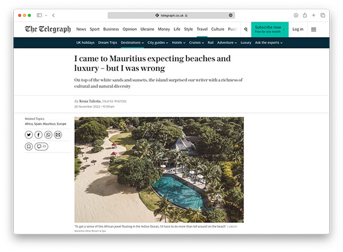The height and width of the screenshot is (252, 343).
Task: Open Safari tab overview
Action: (x=322, y=15)
